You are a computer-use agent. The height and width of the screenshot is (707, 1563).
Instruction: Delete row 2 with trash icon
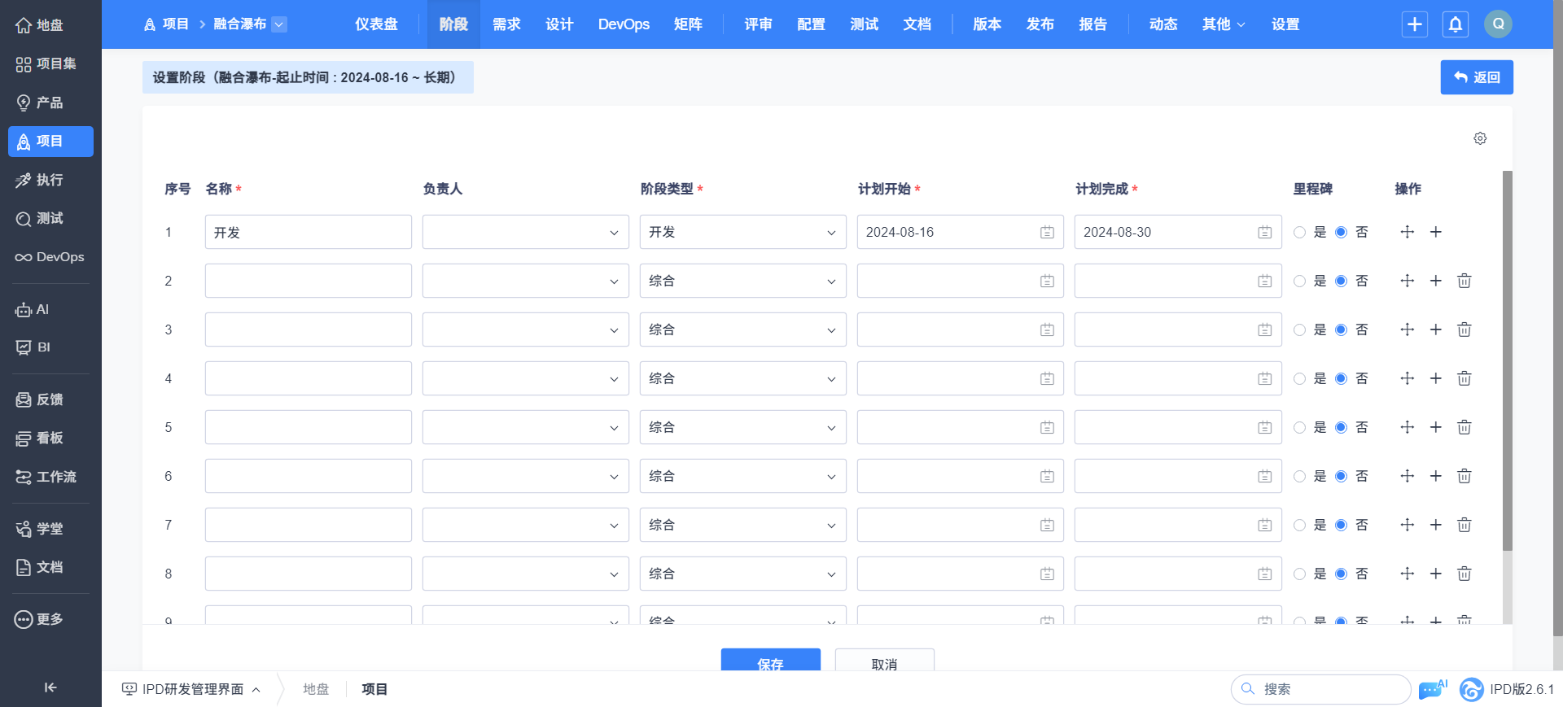1464,281
